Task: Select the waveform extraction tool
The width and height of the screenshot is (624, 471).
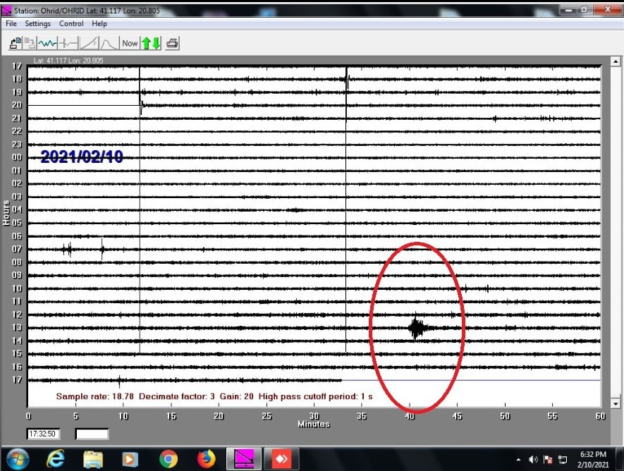Action: click(x=47, y=43)
